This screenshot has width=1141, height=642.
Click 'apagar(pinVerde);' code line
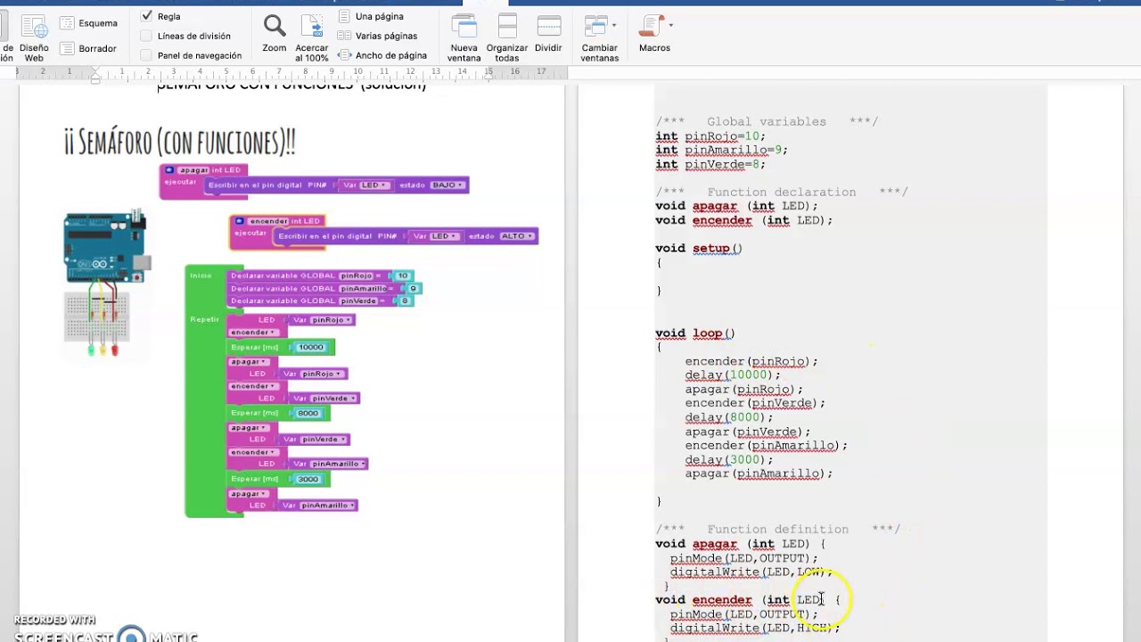pos(747,432)
